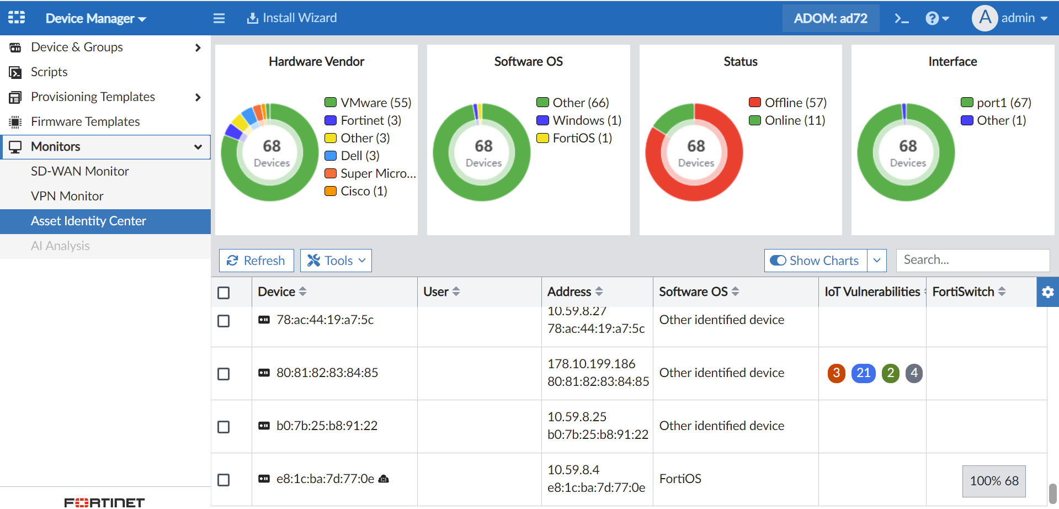Open table column settings gear
This screenshot has width=1059, height=509.
(x=1047, y=292)
